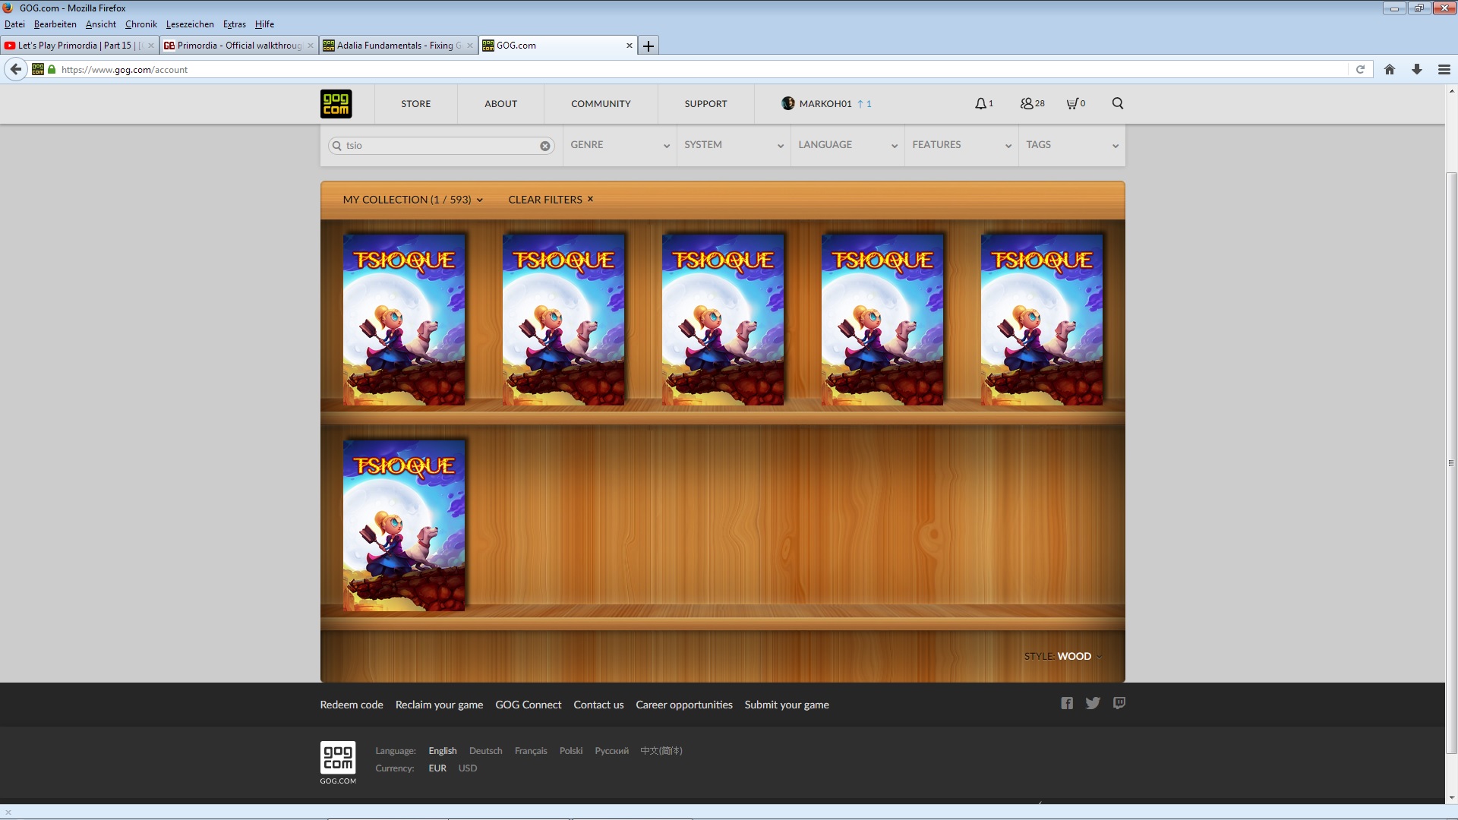
Task: Expand the LANGUAGE filter dropdown
Action: coord(847,145)
